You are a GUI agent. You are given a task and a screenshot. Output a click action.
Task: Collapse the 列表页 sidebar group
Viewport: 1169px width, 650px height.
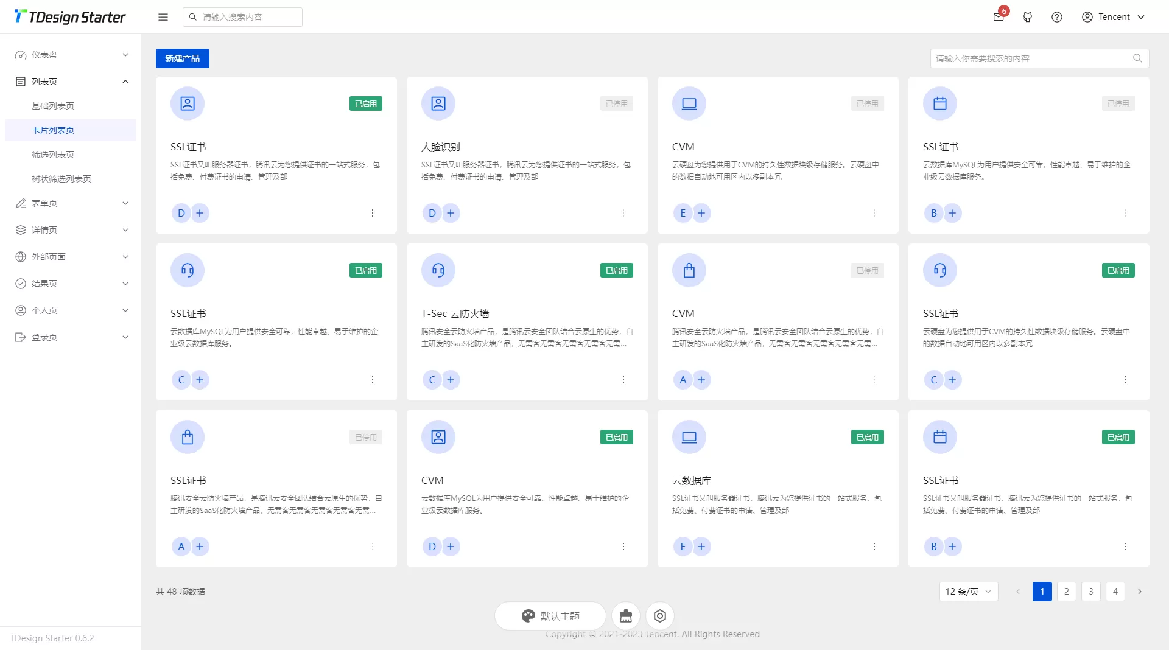pos(71,82)
